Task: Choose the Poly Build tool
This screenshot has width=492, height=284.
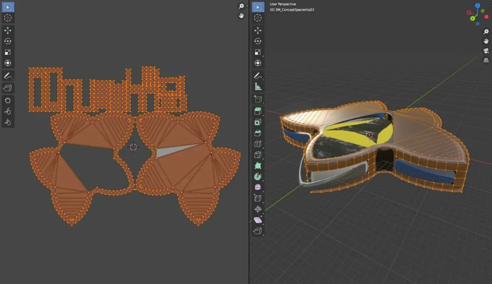Action: click(x=258, y=166)
